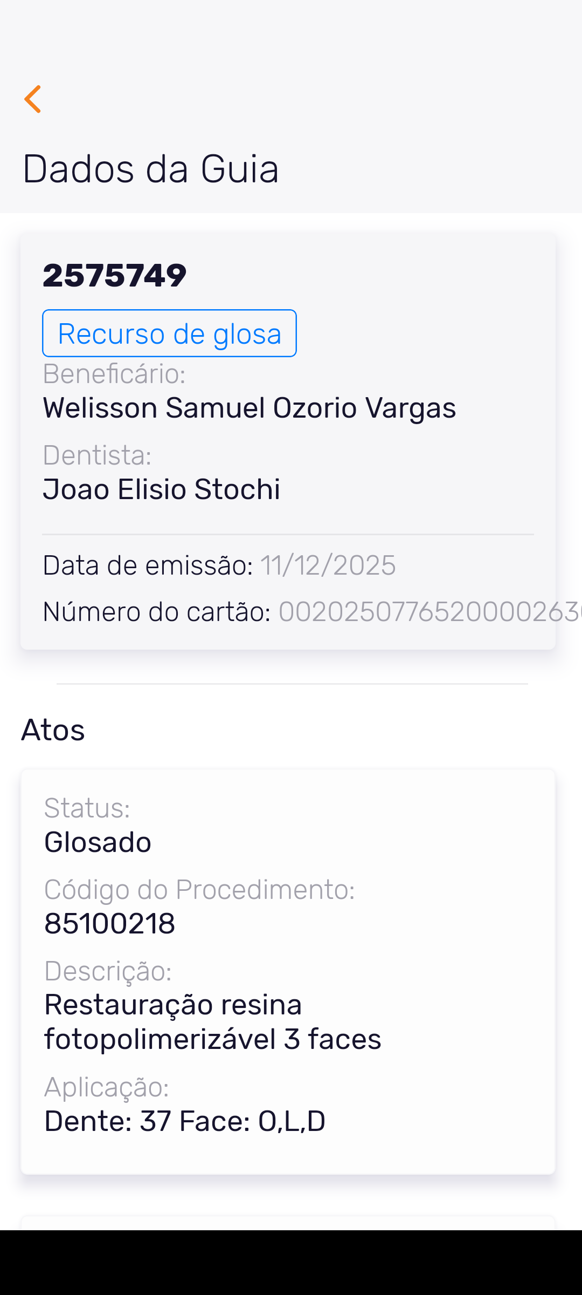
Task: Tap the Atos section heading
Action: click(53, 730)
